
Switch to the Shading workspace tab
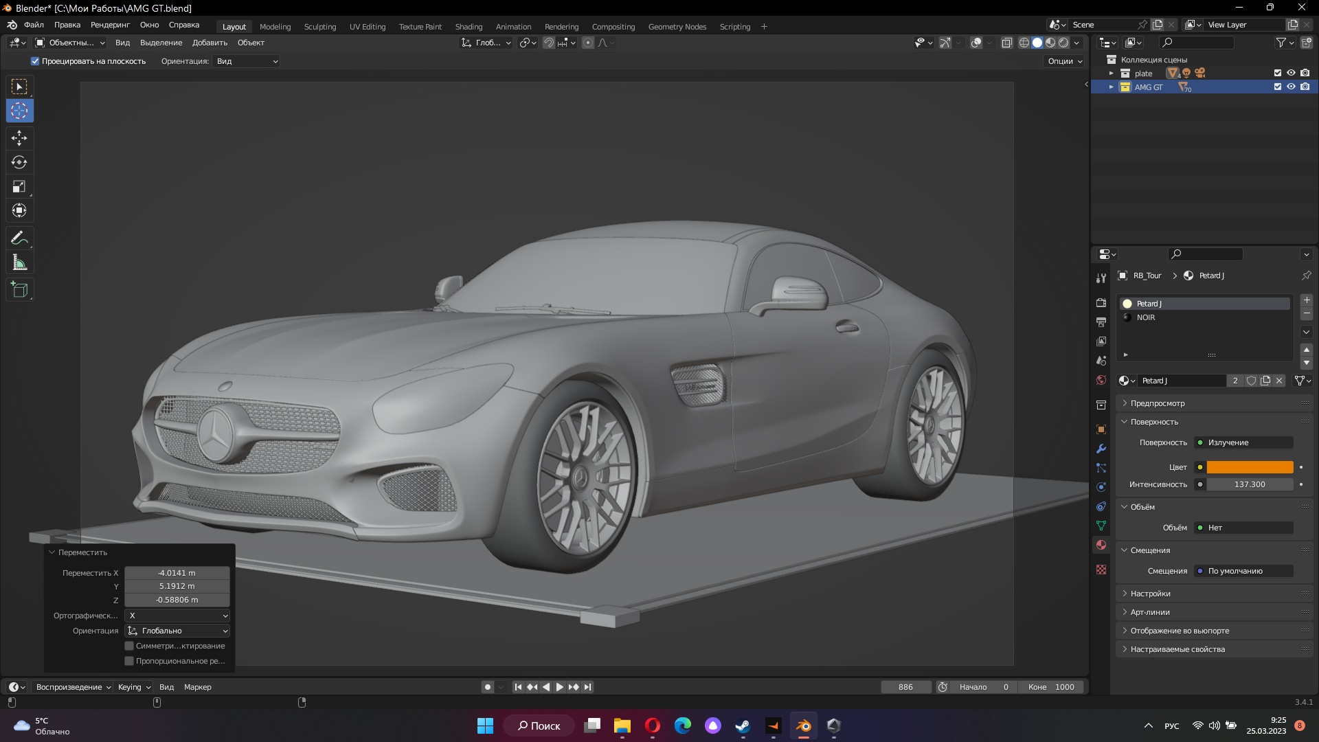click(469, 27)
